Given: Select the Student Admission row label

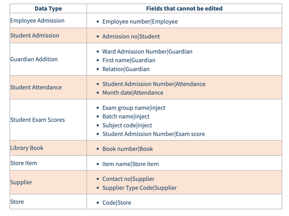Looking at the screenshot, I should point(35,36).
